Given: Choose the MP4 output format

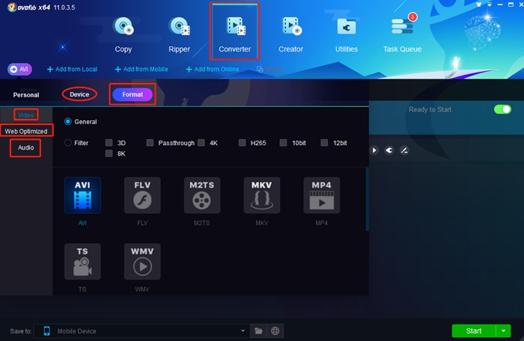Looking at the screenshot, I should coord(319,196).
